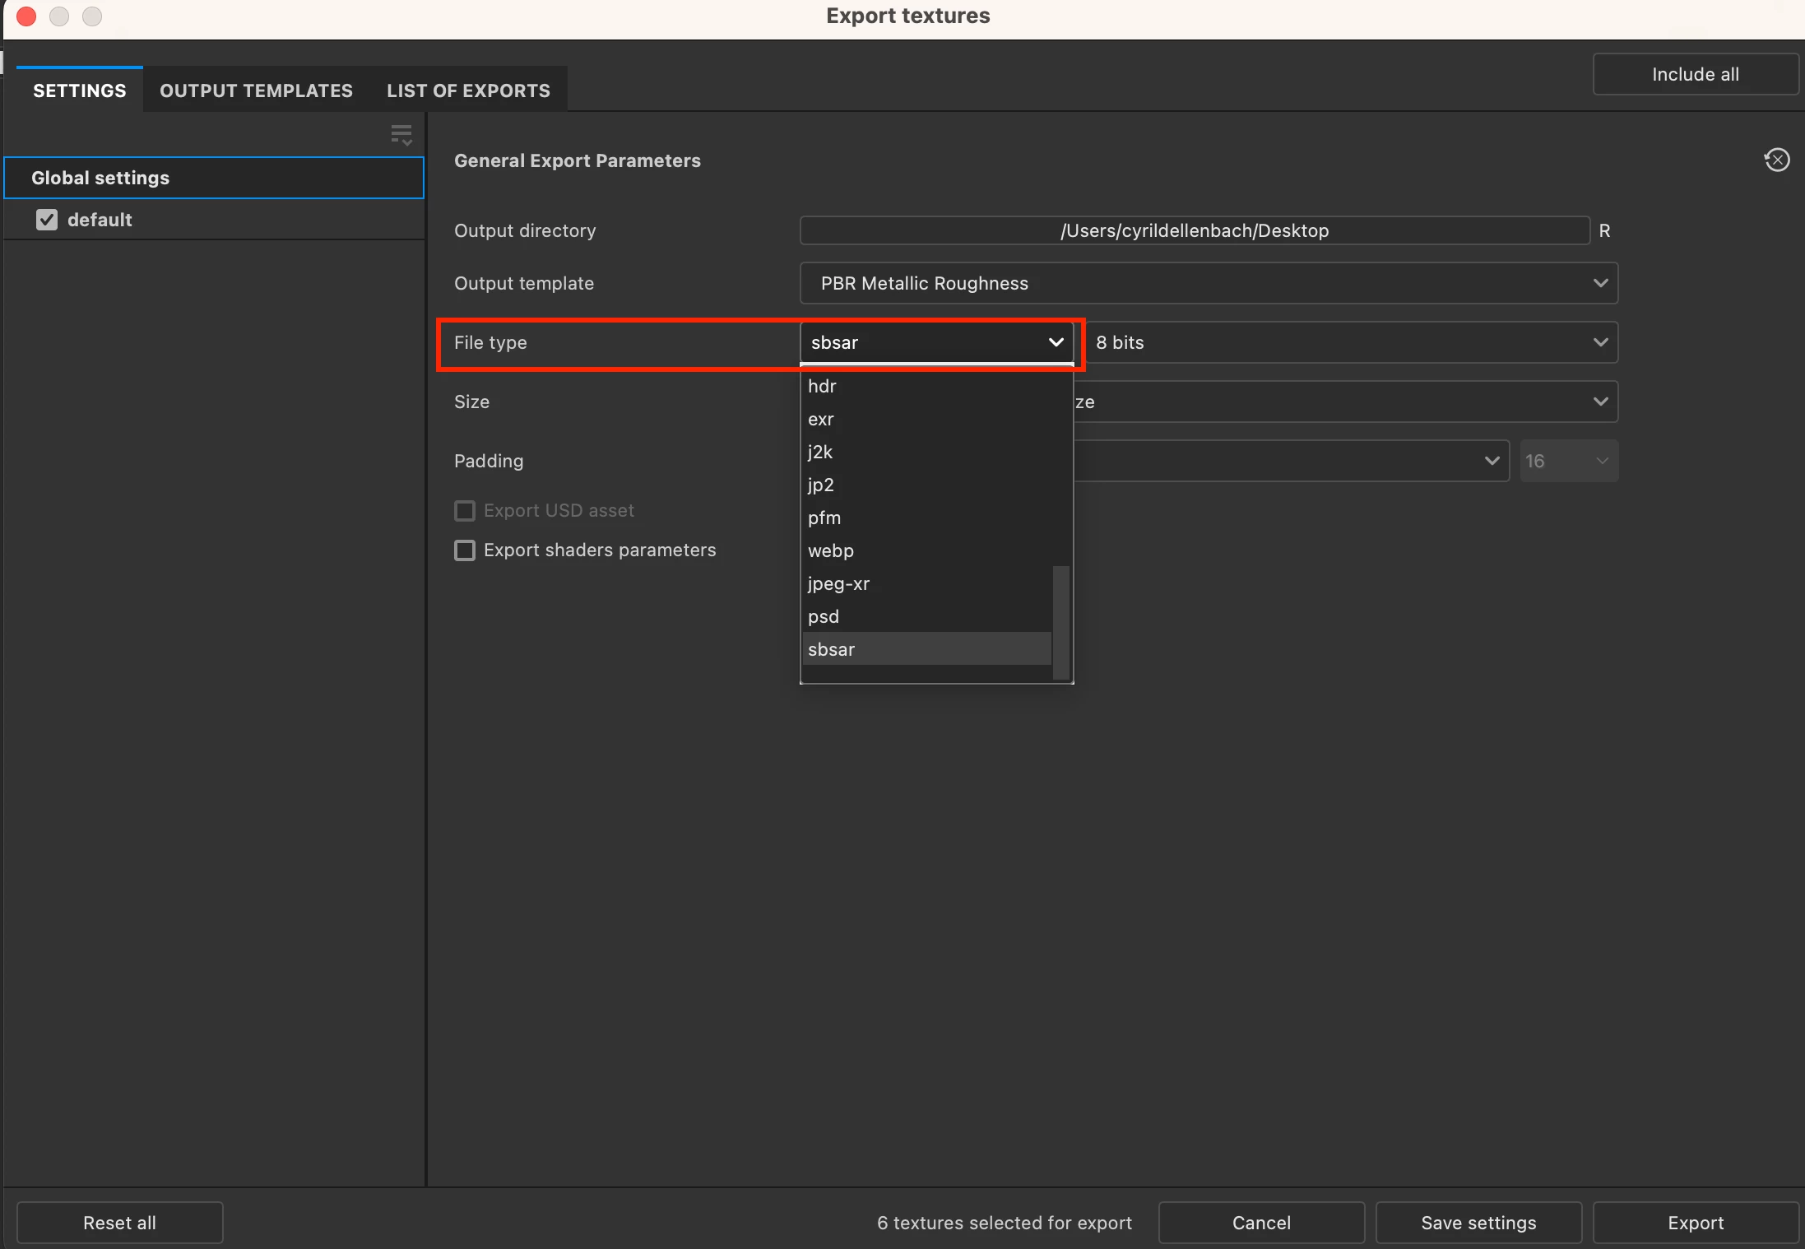Image resolution: width=1805 pixels, height=1249 pixels.
Task: Uncheck the default texture set checkbox
Action: click(47, 220)
